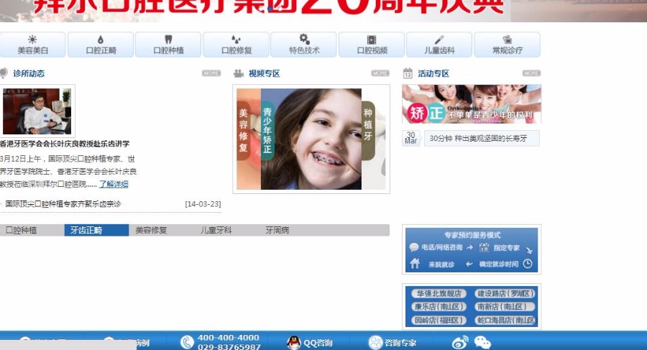The width and height of the screenshot is (647, 350).
Task: Click the 咨询专家 label in bottom bar
Action: (x=400, y=343)
